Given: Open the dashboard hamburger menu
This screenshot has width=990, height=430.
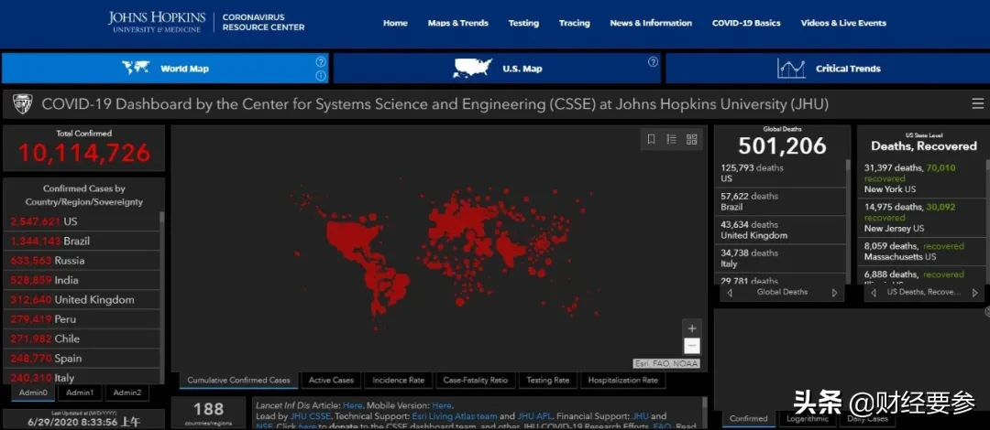Looking at the screenshot, I should pyautogui.click(x=977, y=104).
